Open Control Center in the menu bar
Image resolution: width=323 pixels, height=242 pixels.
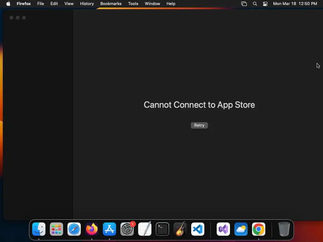point(265,4)
